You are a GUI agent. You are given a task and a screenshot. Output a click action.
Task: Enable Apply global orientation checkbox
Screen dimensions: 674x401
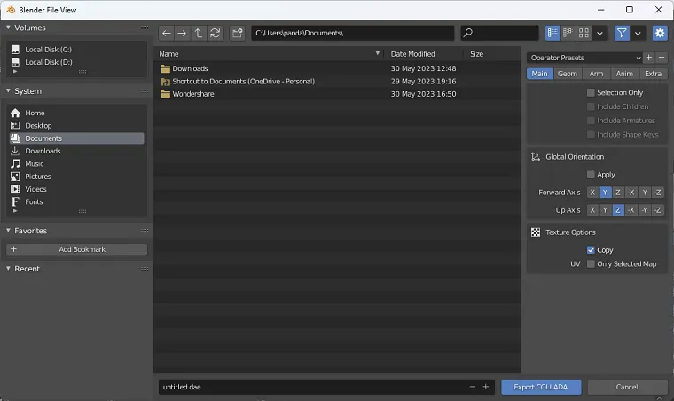pyautogui.click(x=591, y=175)
